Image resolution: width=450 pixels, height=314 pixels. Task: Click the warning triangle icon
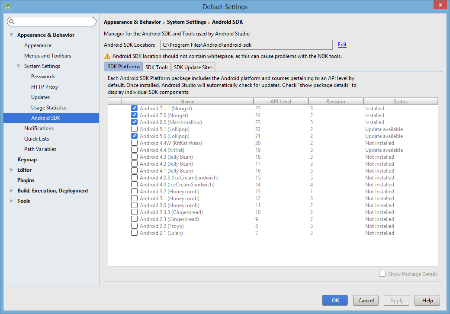107,56
